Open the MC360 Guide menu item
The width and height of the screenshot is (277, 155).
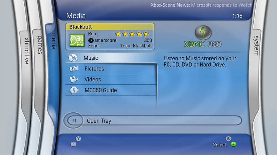111,90
